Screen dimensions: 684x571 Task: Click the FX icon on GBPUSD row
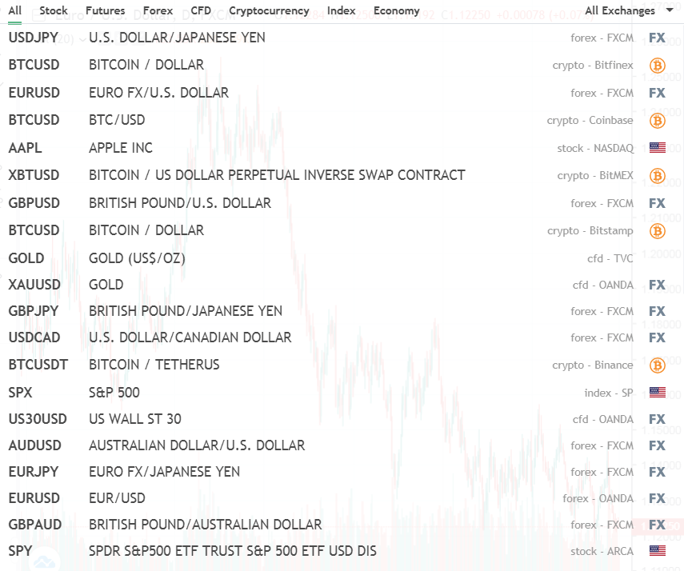click(x=657, y=203)
